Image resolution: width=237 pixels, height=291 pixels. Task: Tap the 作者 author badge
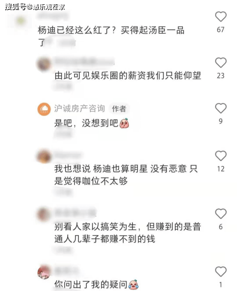pos(119,109)
